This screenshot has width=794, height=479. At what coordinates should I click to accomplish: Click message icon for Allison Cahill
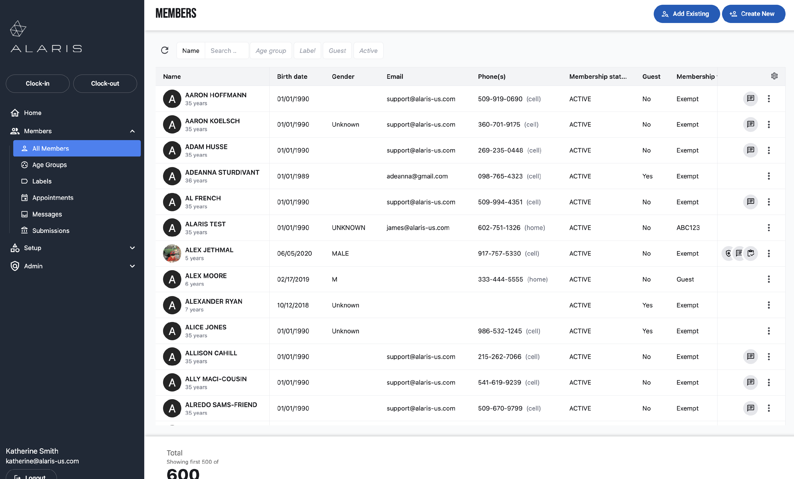point(750,356)
